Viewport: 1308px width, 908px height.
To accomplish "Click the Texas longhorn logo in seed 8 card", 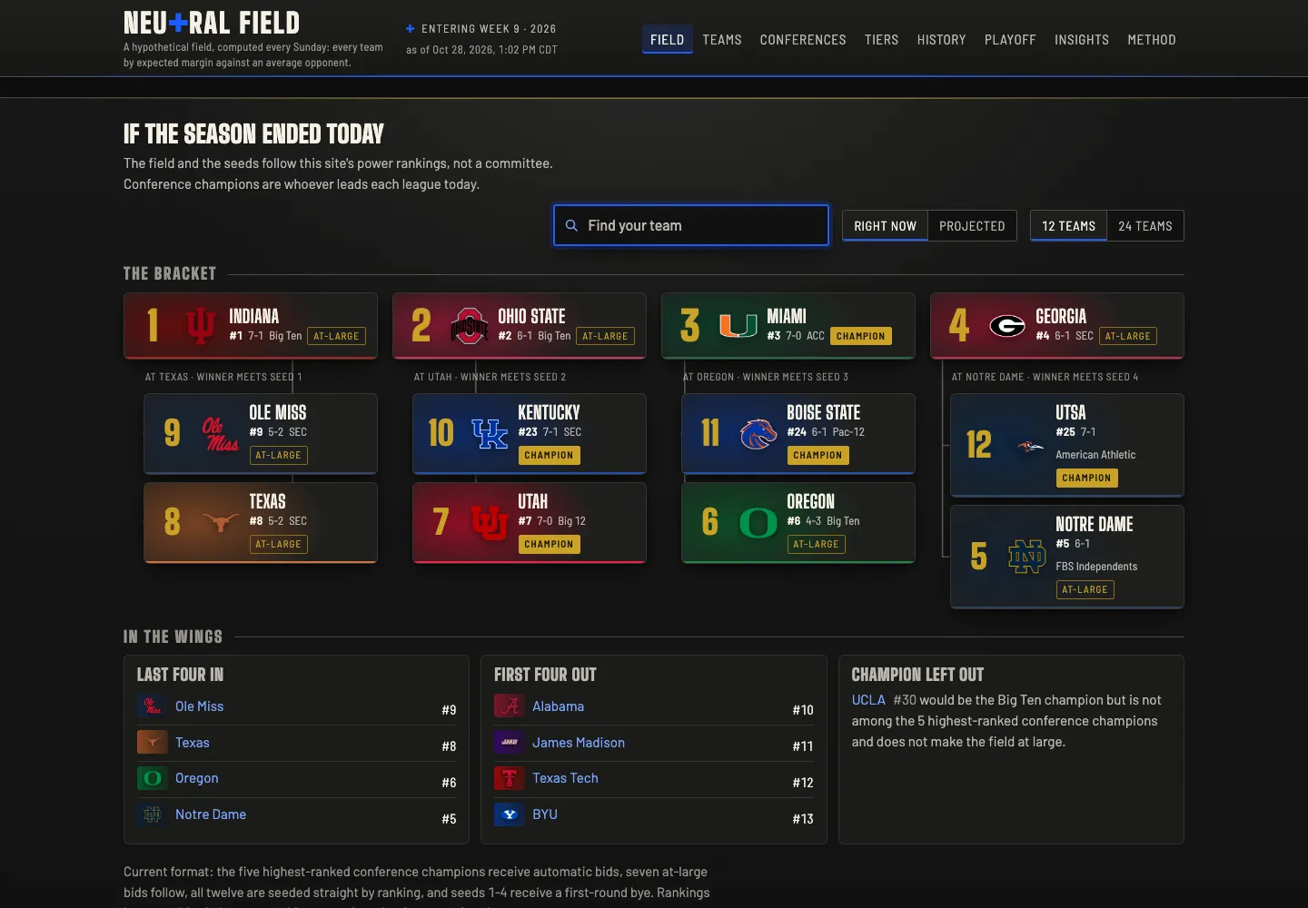I will [220, 523].
